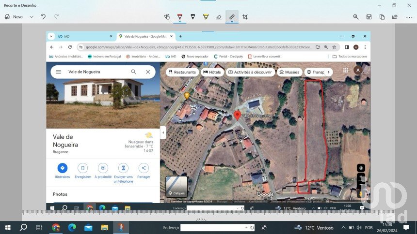Select the Restaurants chip on the map
Screen dimensions: 417x234
(182, 72)
